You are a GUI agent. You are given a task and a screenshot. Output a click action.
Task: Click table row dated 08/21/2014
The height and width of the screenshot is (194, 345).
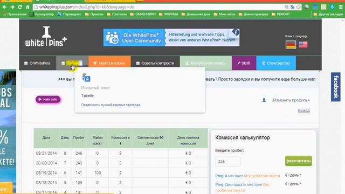pos(121,153)
